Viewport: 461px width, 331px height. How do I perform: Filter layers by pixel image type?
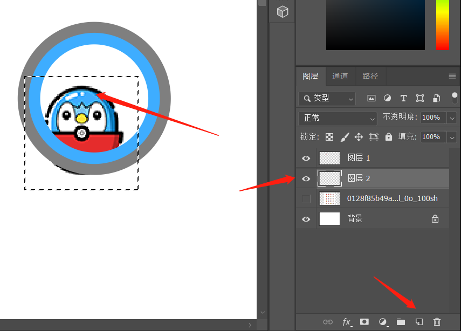(x=371, y=98)
